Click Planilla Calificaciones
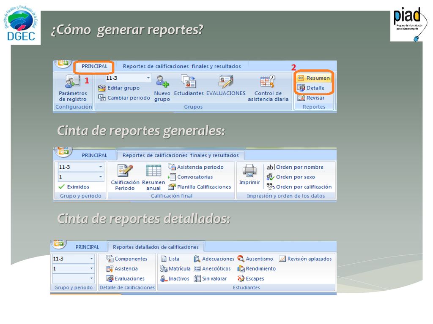The width and height of the screenshot is (433, 324). 200,187
